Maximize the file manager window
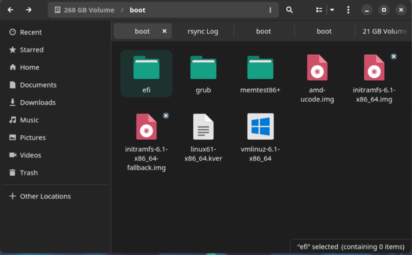Image resolution: width=412 pixels, height=255 pixels. coord(384,10)
